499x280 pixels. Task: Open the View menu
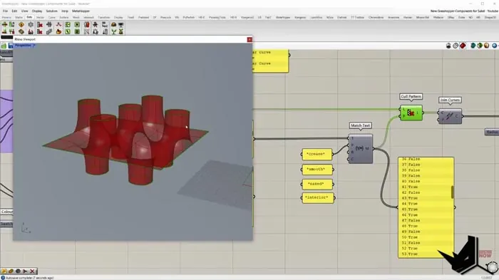pyautogui.click(x=24, y=11)
